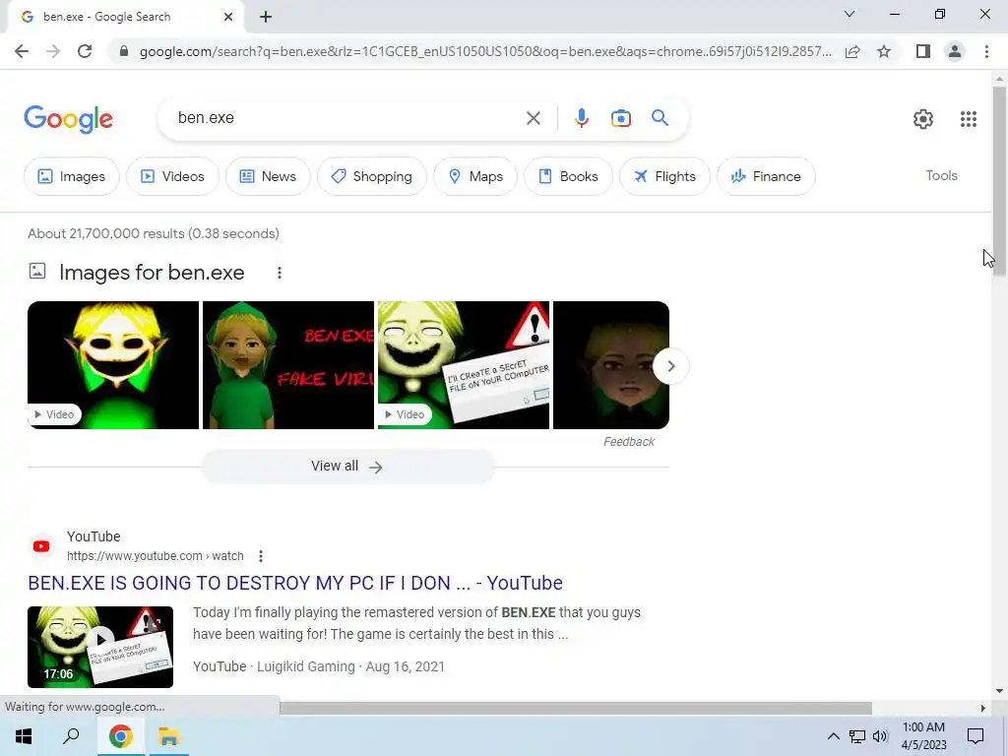
Task: Switch to the Finance filter
Action: [x=766, y=176]
